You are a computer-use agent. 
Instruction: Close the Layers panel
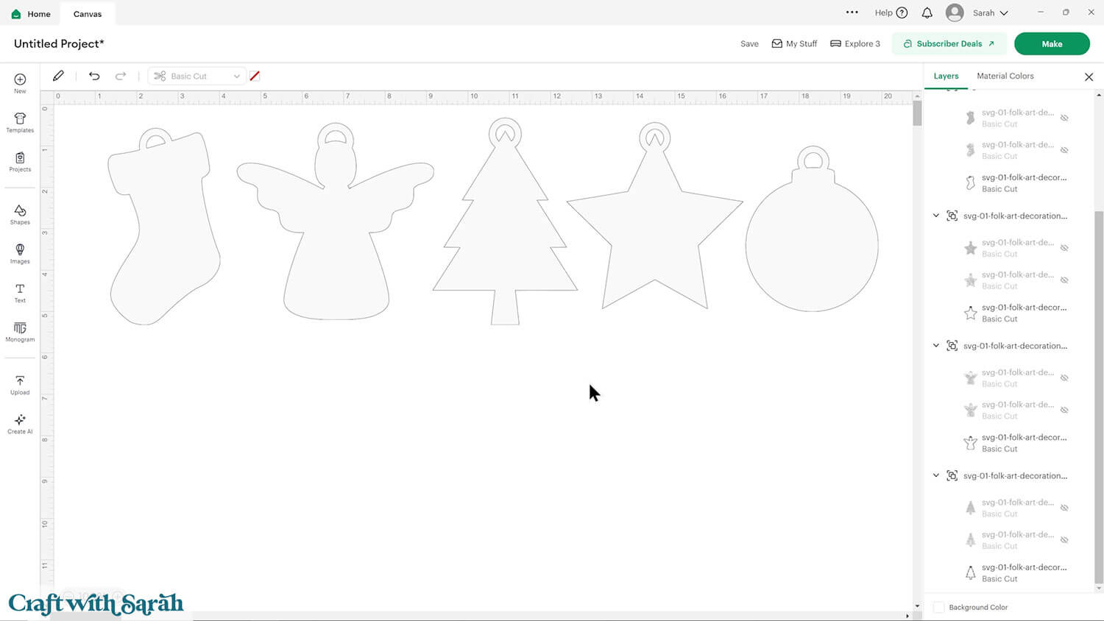point(1089,77)
